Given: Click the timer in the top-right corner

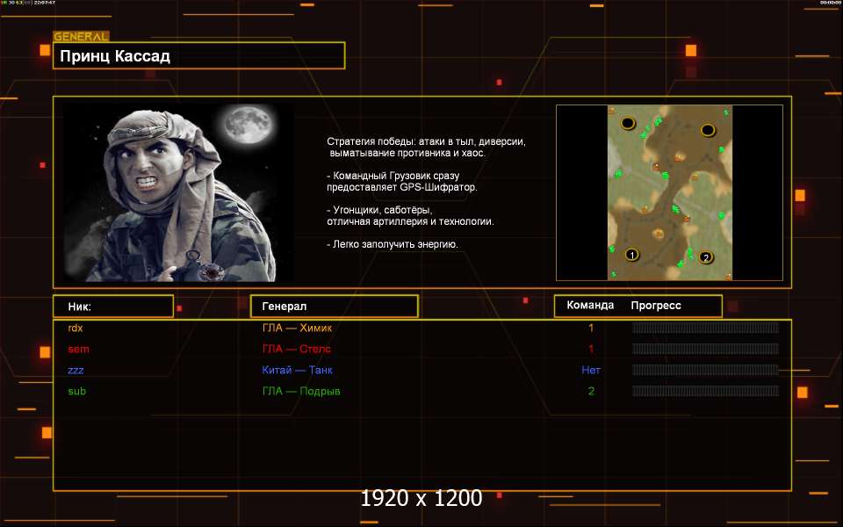Looking at the screenshot, I should (829, 3).
